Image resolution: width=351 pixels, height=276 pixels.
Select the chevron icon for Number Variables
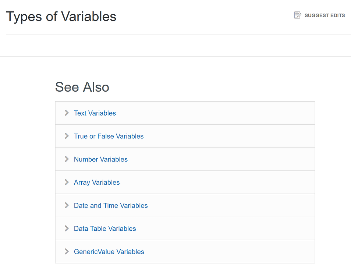tap(67, 159)
